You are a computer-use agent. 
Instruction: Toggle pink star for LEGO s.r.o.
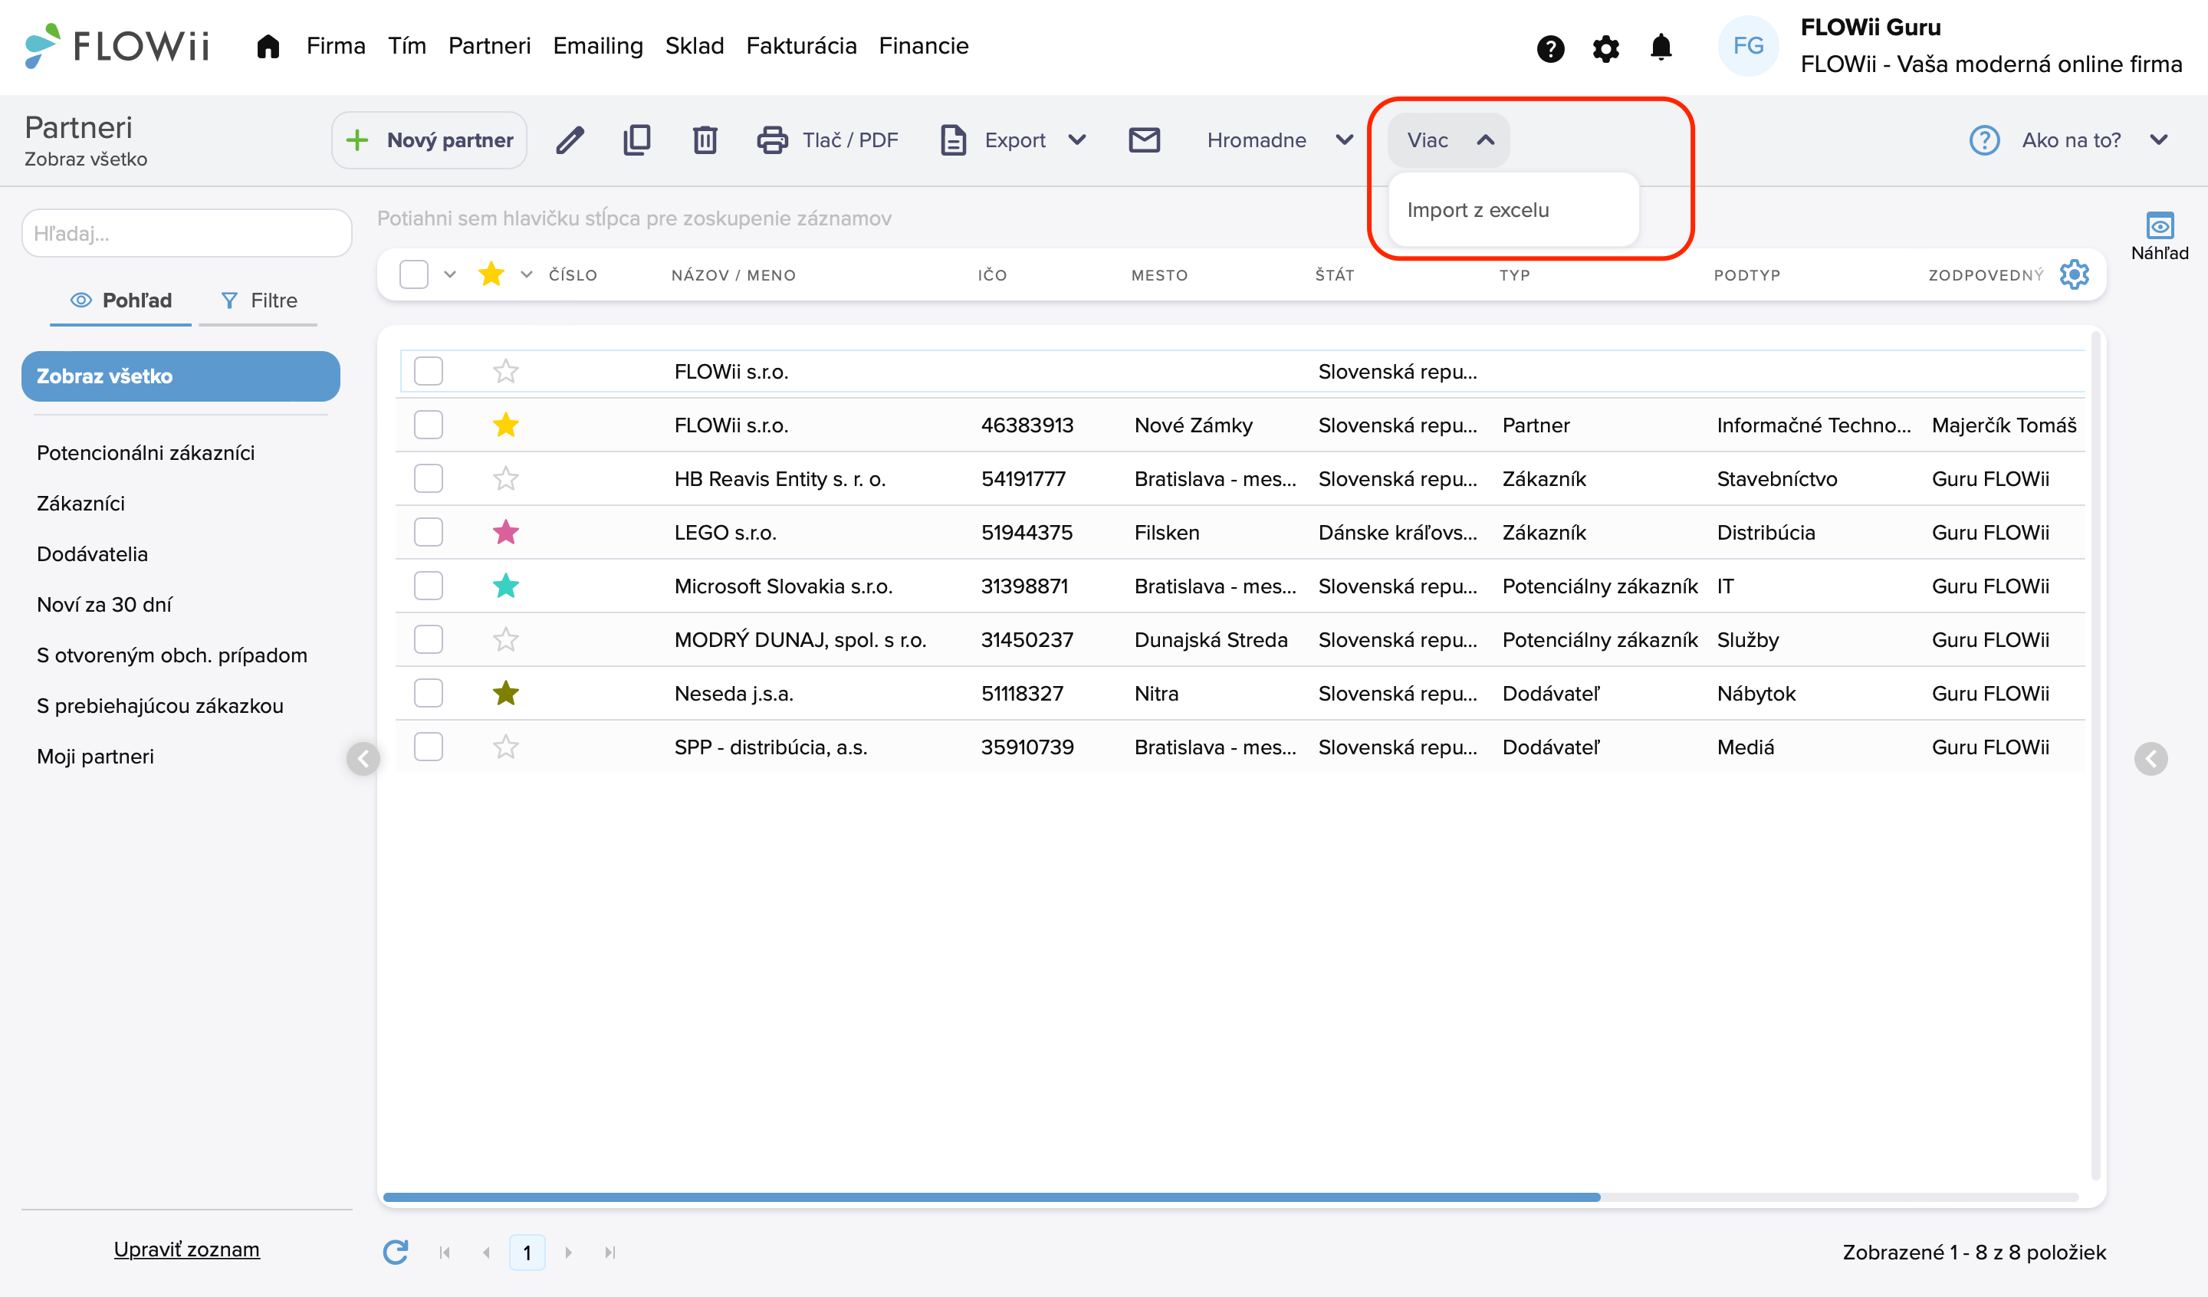505,532
